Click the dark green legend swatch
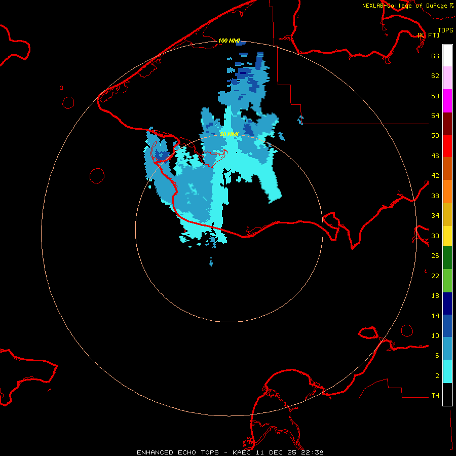Viewport: 456px width, 456px height. coord(447,258)
